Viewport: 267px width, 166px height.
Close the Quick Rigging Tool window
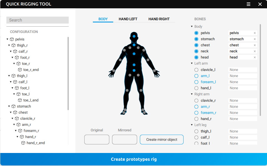(x=260, y=4)
